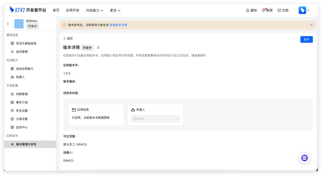Click the 通知 bell icon
Image resolution: width=322 pixels, height=175 pixels.
248,10
